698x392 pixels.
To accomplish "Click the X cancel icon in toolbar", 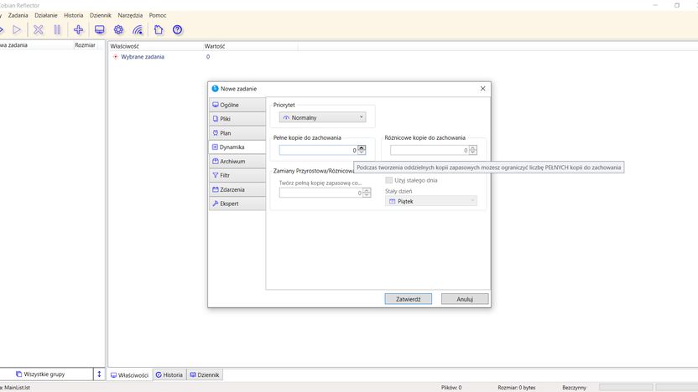I will pyautogui.click(x=39, y=30).
